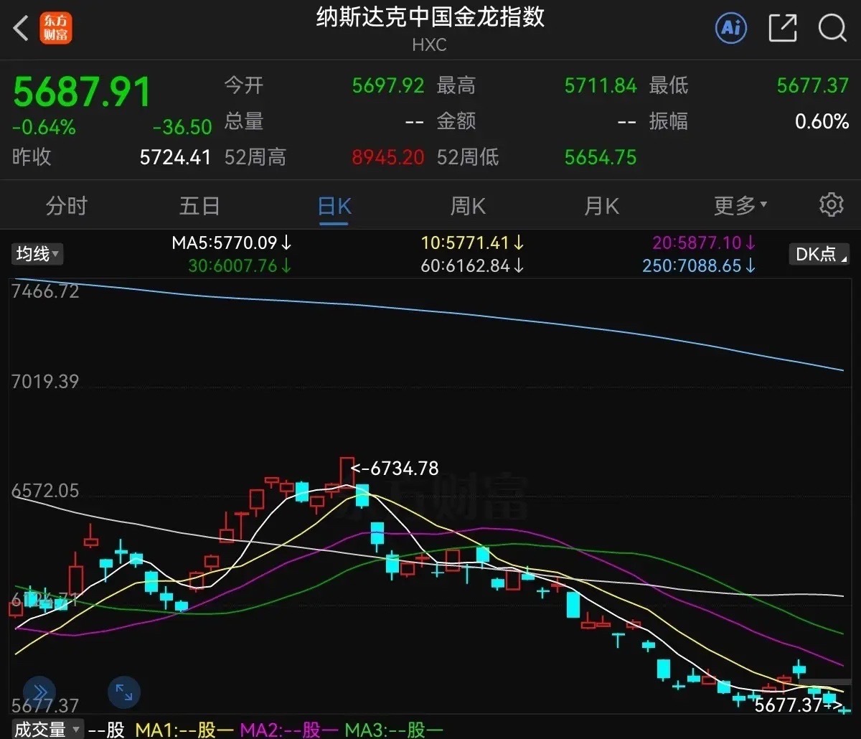Tap the double-arrow jump icon on chart

coord(39,692)
